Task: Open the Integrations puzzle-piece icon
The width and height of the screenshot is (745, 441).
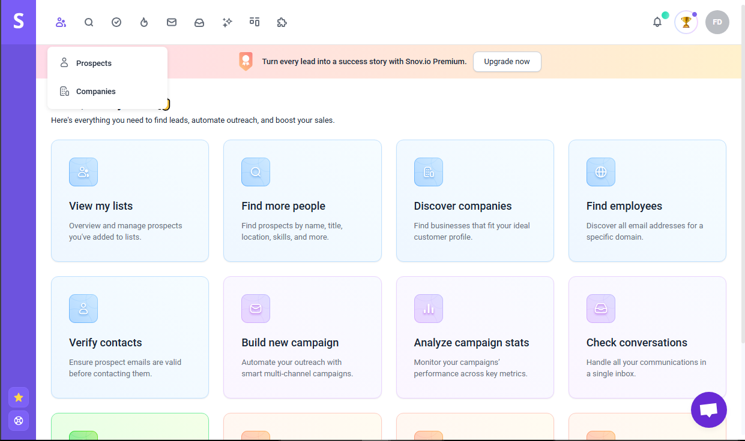Action: (282, 22)
